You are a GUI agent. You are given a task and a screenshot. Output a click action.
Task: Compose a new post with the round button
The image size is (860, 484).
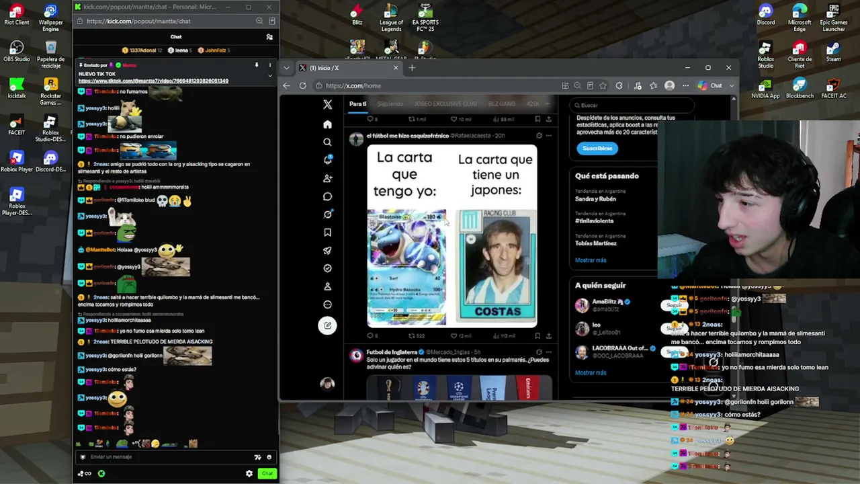[x=327, y=325]
